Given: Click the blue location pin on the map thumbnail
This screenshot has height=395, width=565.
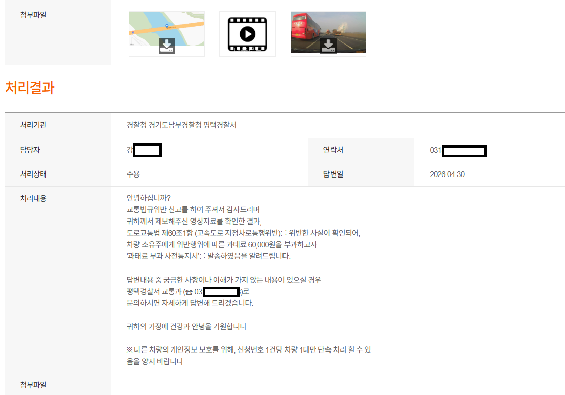Looking at the screenshot, I should [x=167, y=26].
